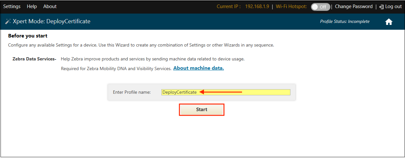Click the Log out text
The height and width of the screenshot is (158, 405).
pyautogui.click(x=393, y=6)
